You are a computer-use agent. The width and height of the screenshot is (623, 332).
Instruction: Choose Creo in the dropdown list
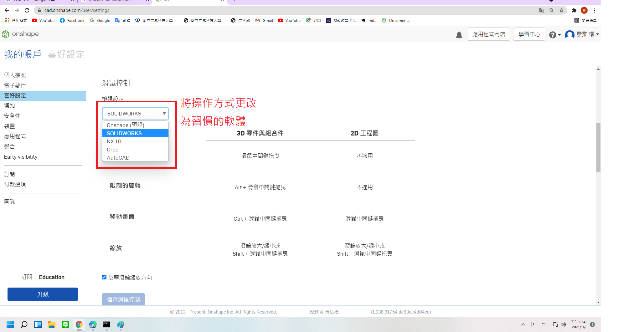(x=135, y=150)
